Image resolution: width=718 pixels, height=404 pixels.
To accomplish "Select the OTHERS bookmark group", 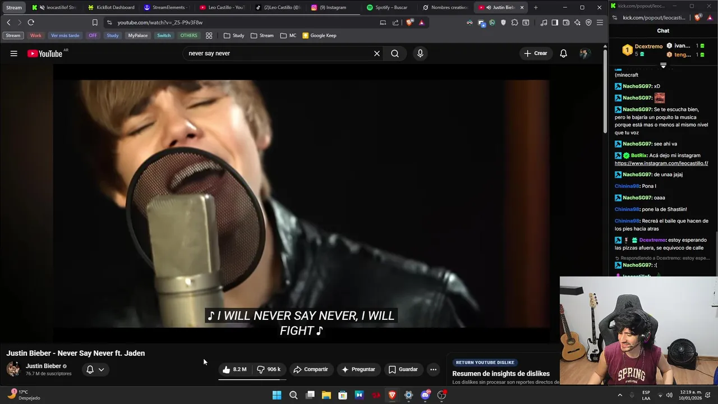I will point(188,35).
